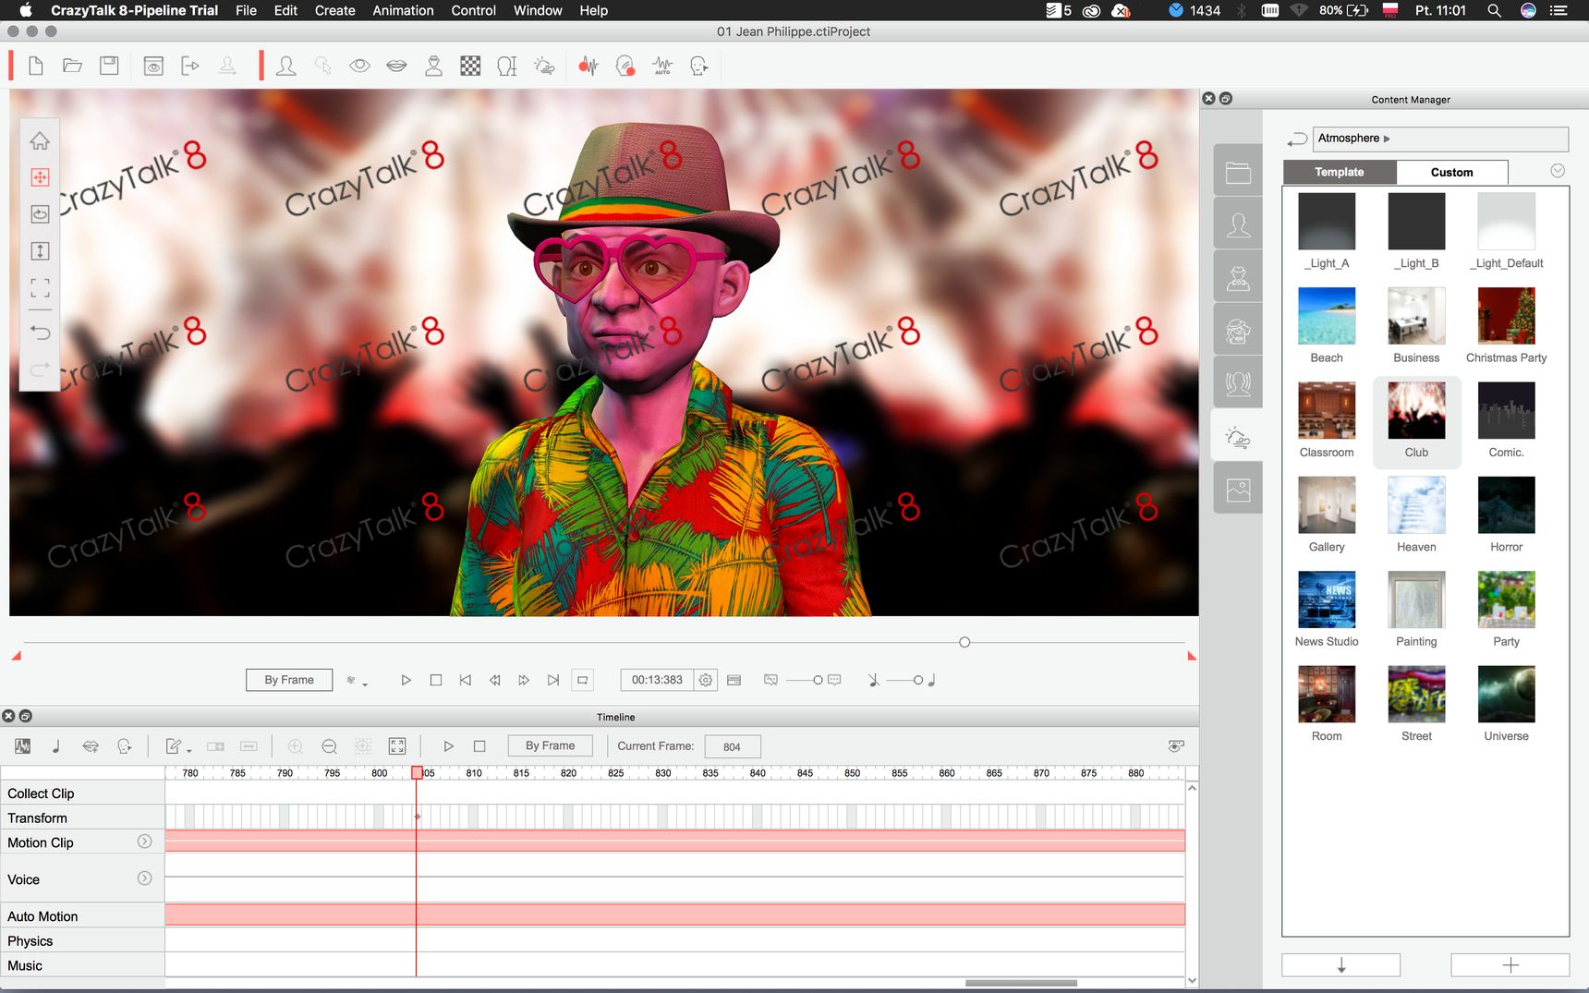The image size is (1589, 993).
Task: Click the Auto Motion waveform icon
Action: click(x=662, y=66)
